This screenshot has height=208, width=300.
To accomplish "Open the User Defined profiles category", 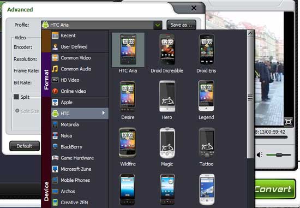I will click(x=80, y=47).
